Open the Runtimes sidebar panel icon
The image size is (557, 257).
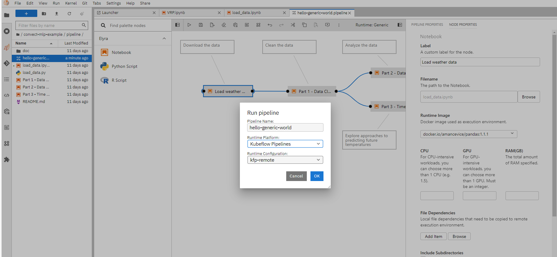coord(7,111)
